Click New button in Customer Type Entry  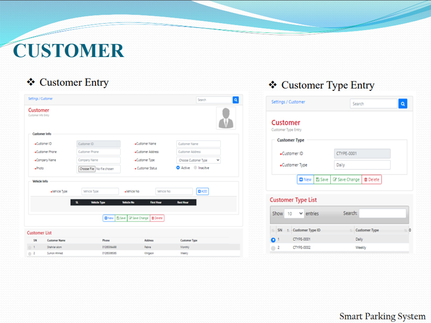(x=305, y=179)
